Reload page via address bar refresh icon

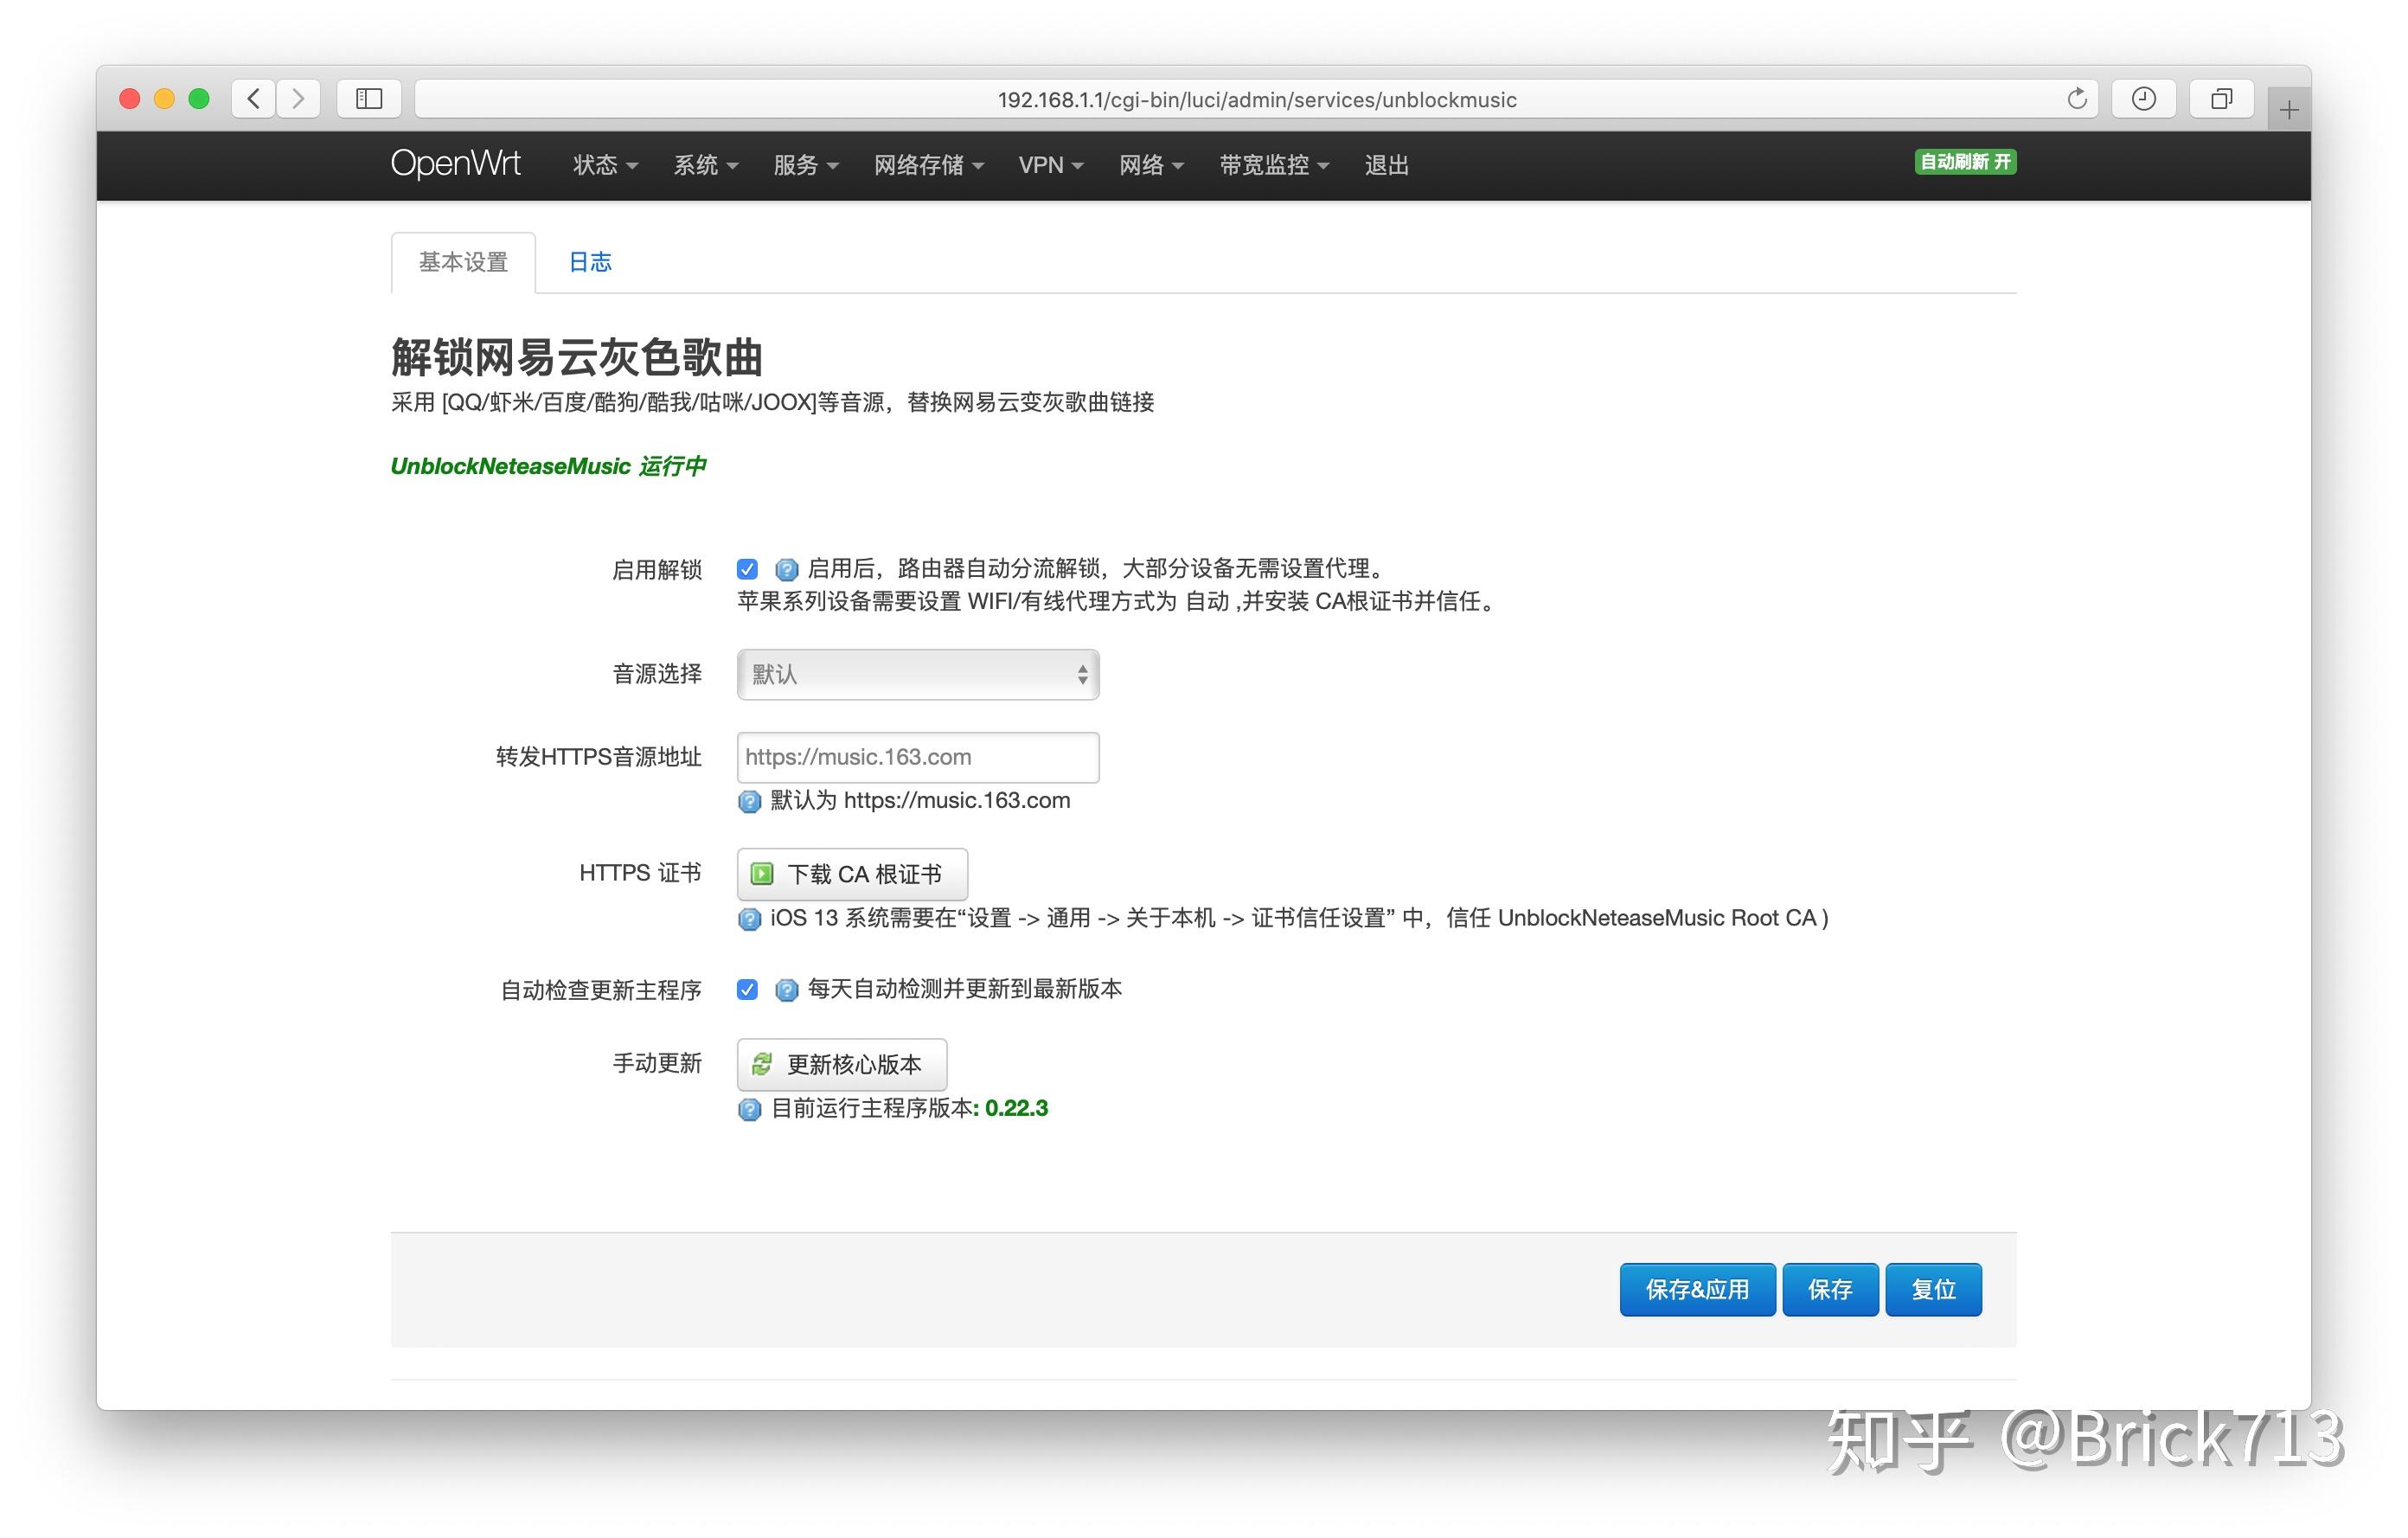2076,98
